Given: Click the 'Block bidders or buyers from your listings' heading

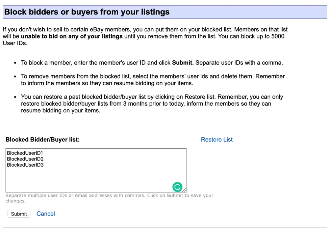Looking at the screenshot, I should 87,12.
